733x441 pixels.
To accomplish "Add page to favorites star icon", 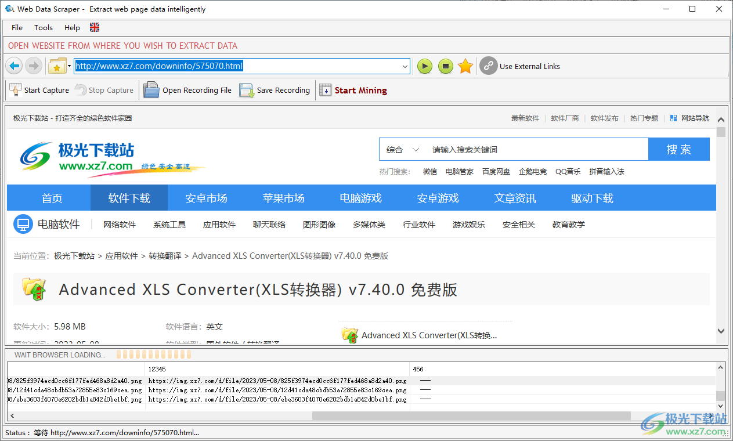I will [465, 66].
